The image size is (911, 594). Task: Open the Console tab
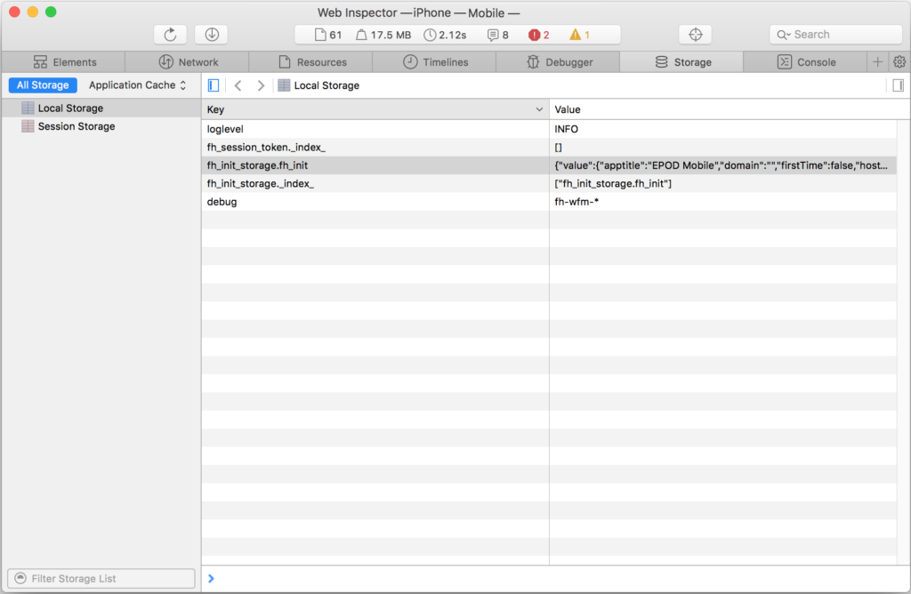point(806,62)
